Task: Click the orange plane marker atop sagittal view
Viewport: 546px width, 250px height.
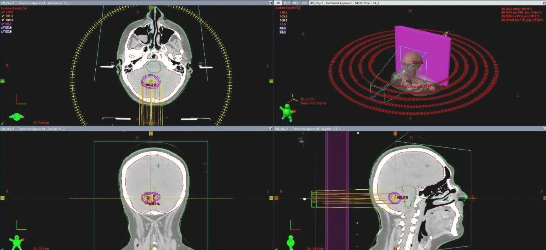Action: pyautogui.click(x=395, y=133)
